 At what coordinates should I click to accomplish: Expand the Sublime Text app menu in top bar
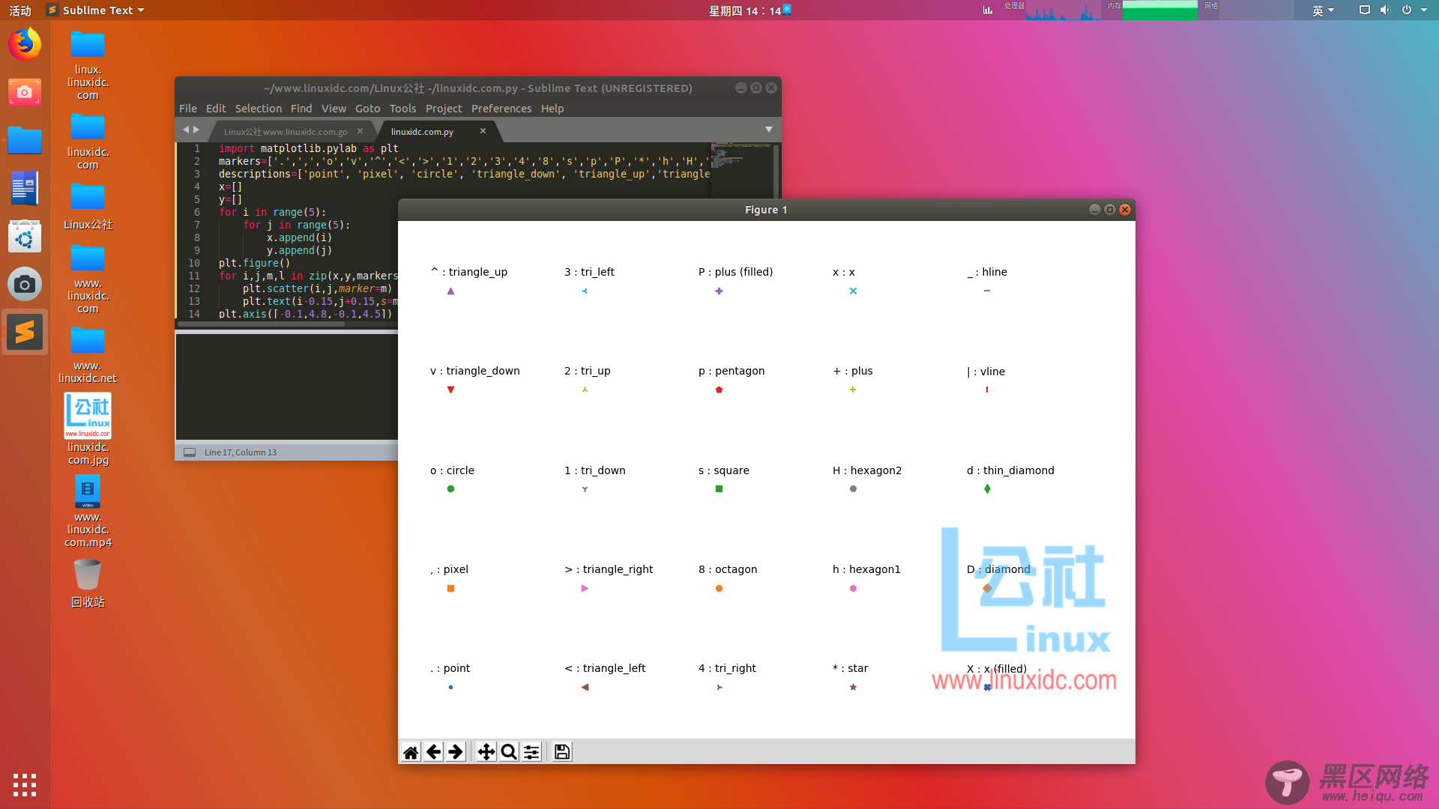tap(95, 10)
